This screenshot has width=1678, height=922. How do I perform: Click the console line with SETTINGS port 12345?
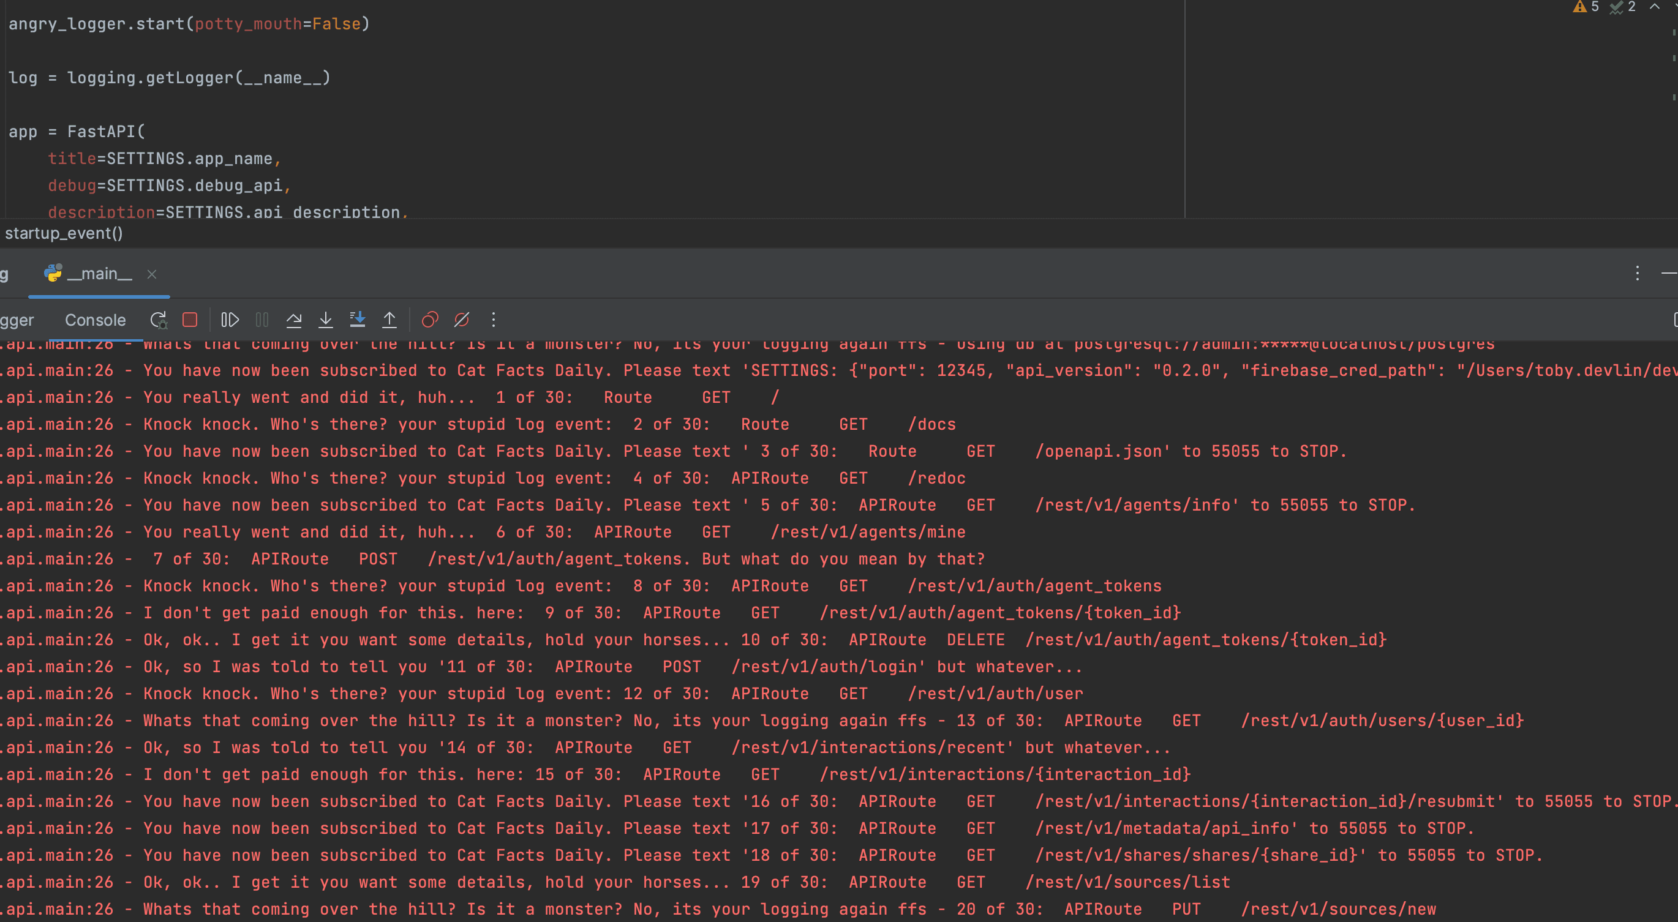pos(839,370)
